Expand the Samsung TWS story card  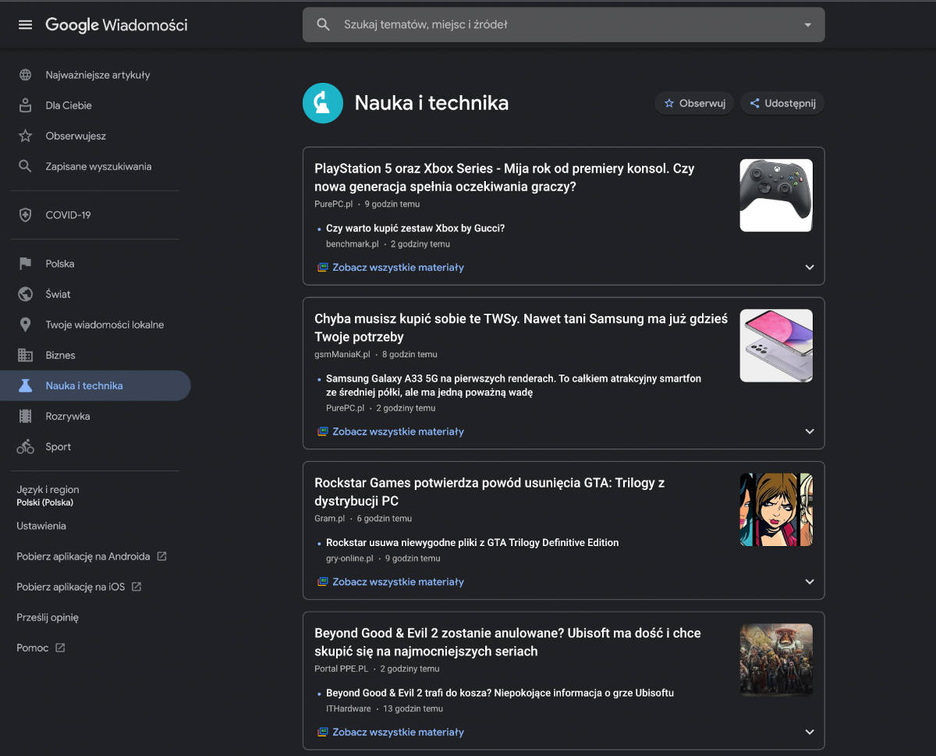tap(810, 431)
